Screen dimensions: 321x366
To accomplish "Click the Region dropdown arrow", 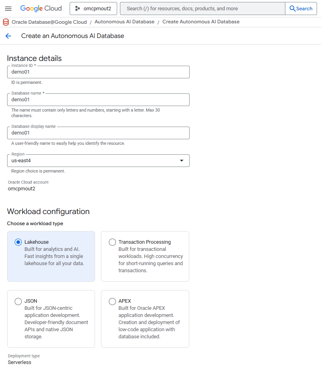I will (181, 161).
